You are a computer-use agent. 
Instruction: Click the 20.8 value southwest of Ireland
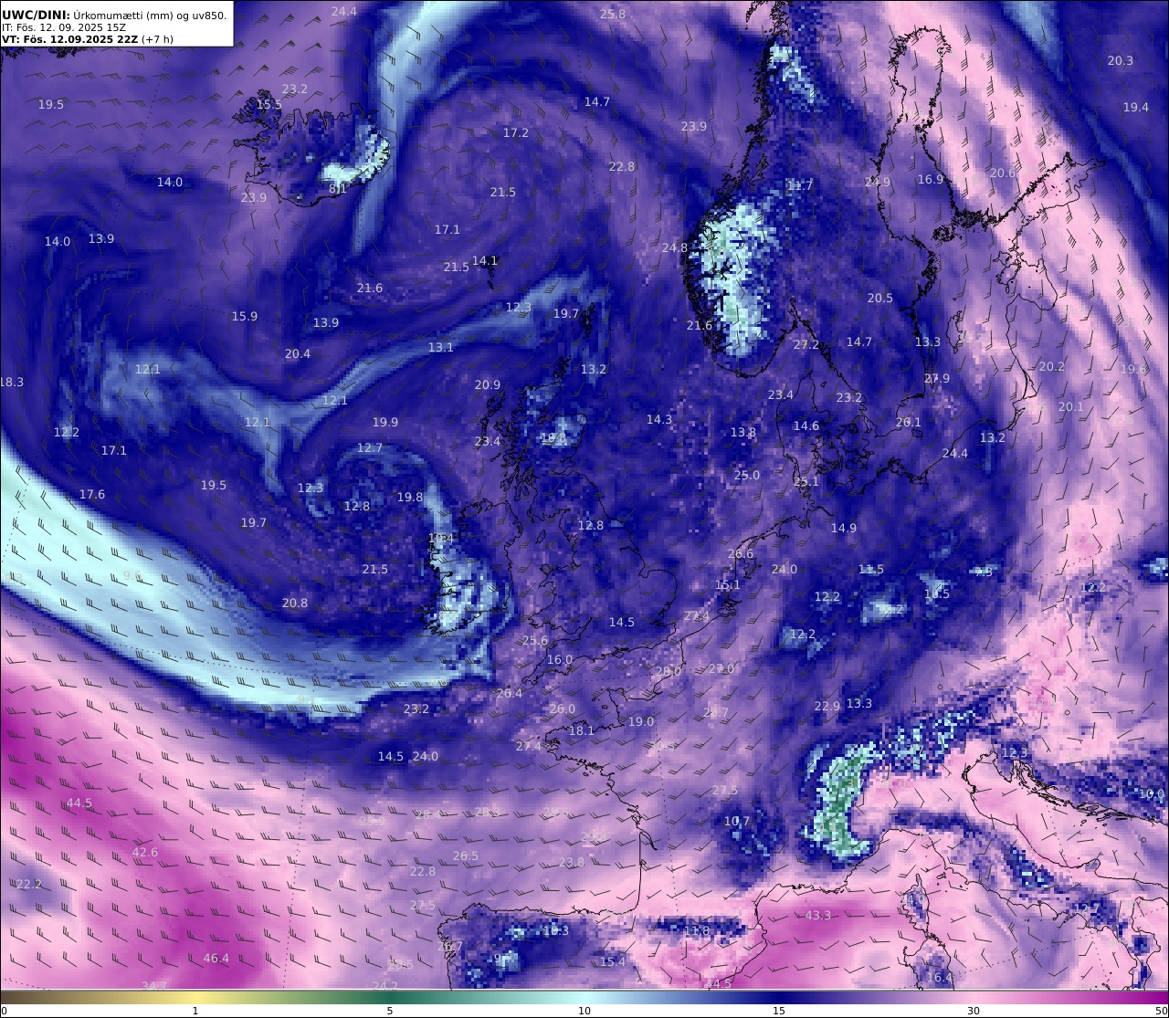pos(295,603)
